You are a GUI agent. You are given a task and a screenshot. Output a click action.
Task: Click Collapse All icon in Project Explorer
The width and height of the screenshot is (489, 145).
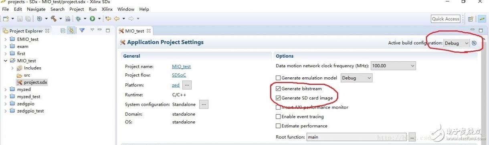63,30
